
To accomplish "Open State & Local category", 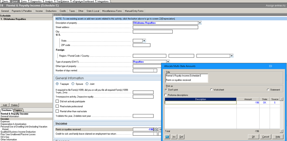I will click(93, 11).
